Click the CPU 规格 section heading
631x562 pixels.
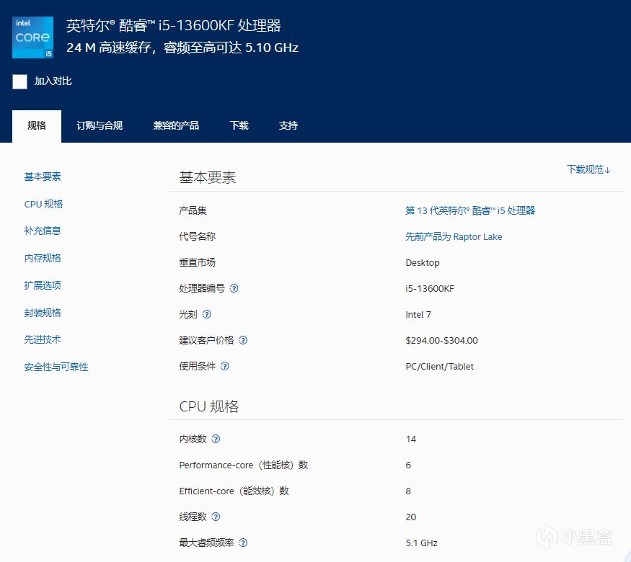tap(209, 406)
